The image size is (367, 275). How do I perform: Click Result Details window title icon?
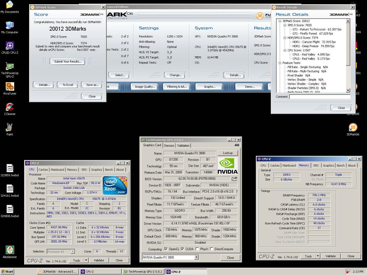[x=274, y=7]
